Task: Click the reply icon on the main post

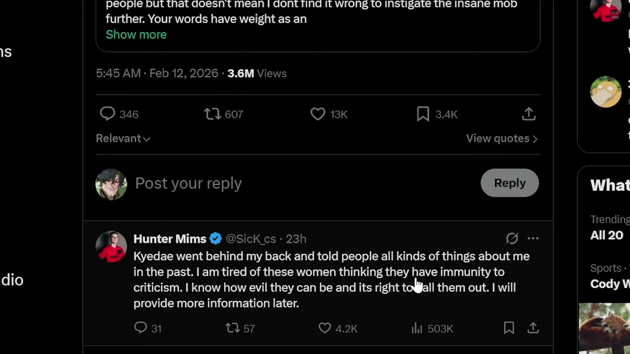Action: [x=107, y=114]
